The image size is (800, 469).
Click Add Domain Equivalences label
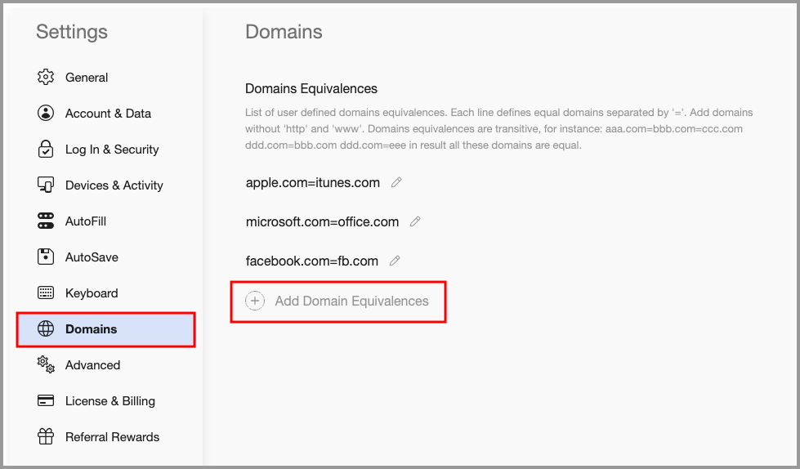point(351,301)
